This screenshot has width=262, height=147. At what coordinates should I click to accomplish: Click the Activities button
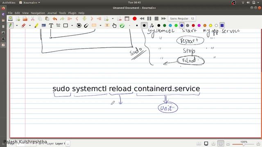point(9,2)
